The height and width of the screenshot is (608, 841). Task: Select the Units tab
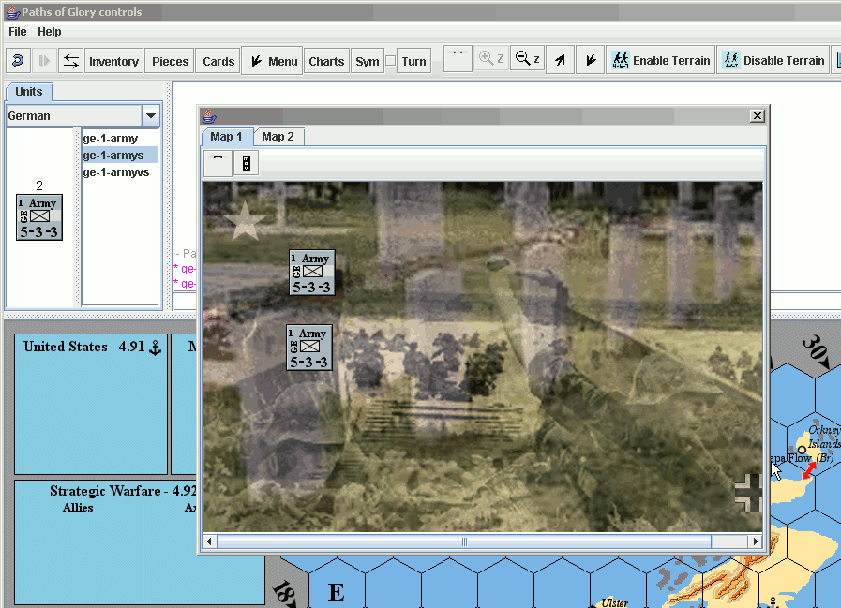coord(28,92)
